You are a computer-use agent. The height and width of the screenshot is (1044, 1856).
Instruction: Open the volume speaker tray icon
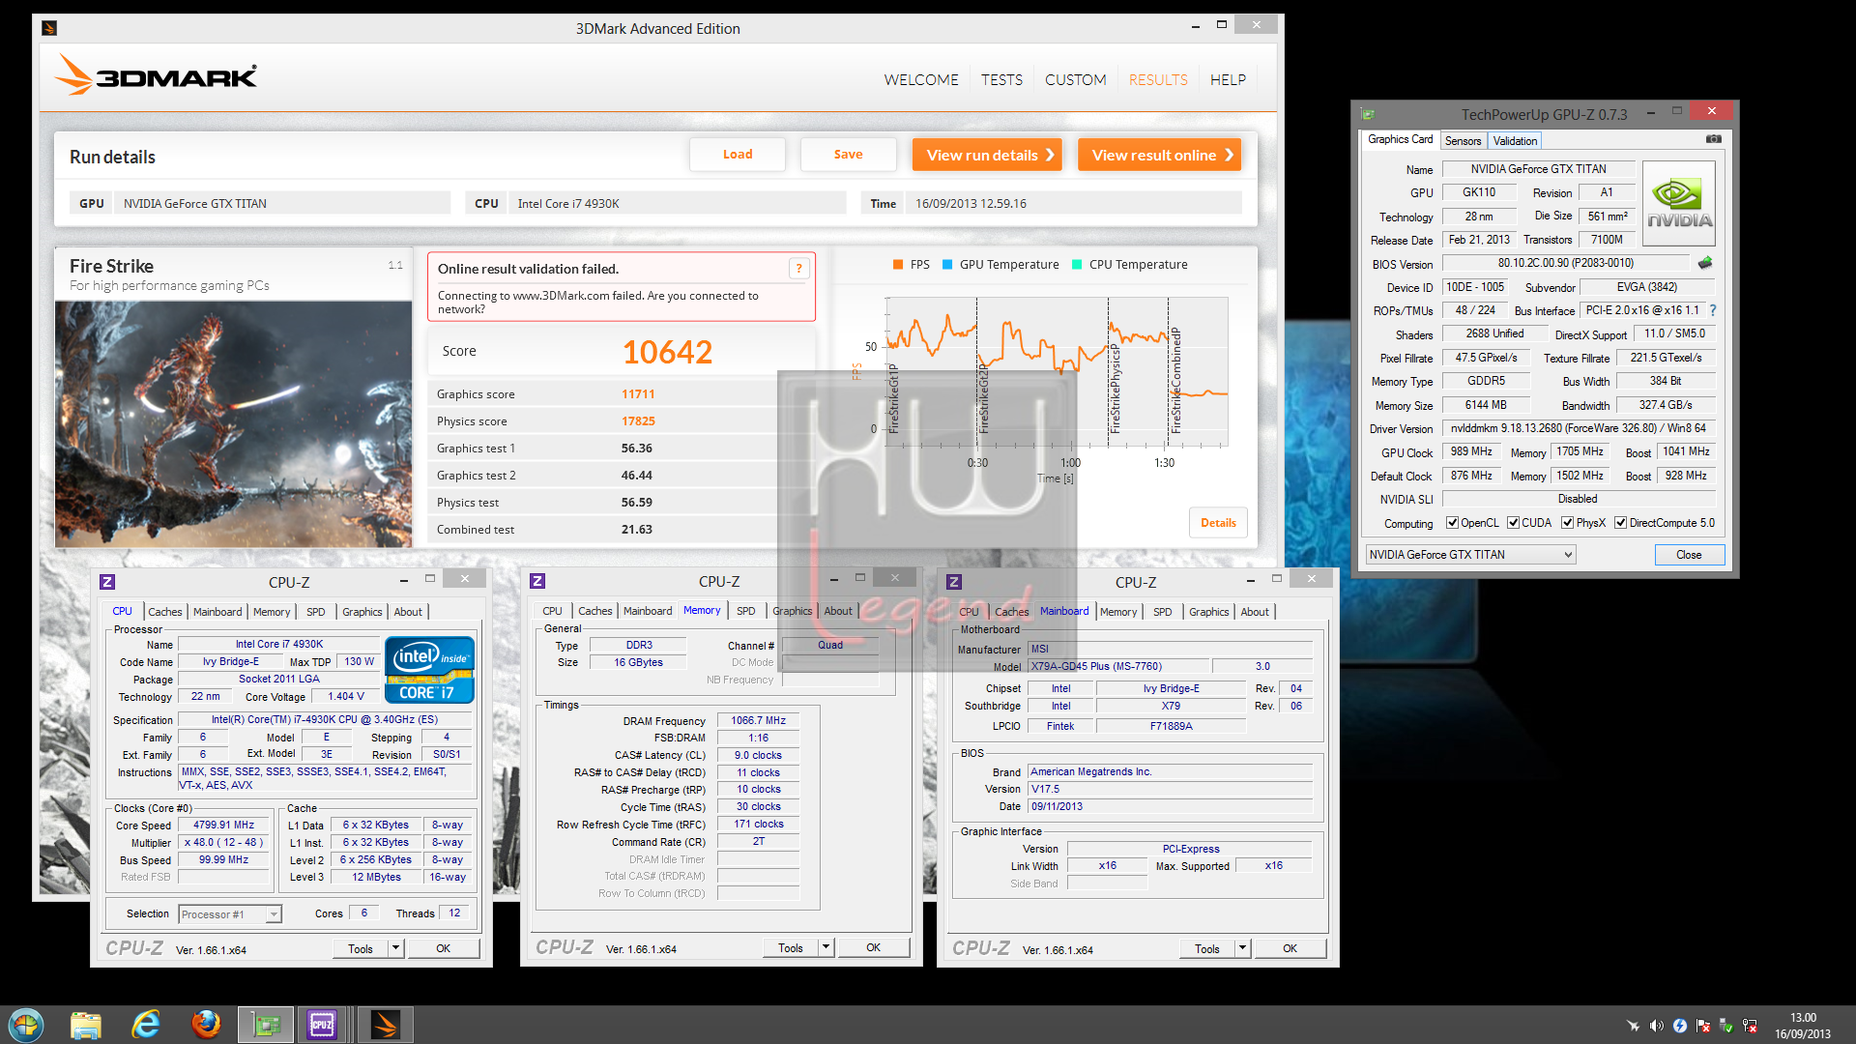click(1656, 1026)
